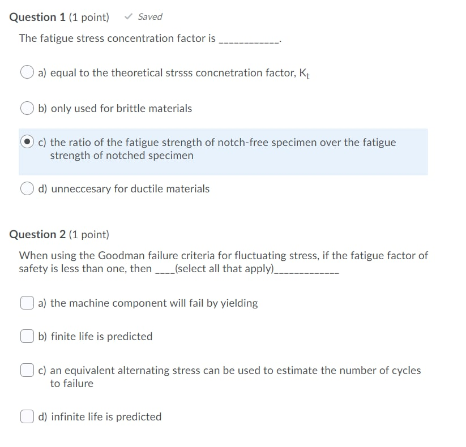Click the '(1 point)' label beside Question 2
The image size is (466, 447).
coord(89,234)
